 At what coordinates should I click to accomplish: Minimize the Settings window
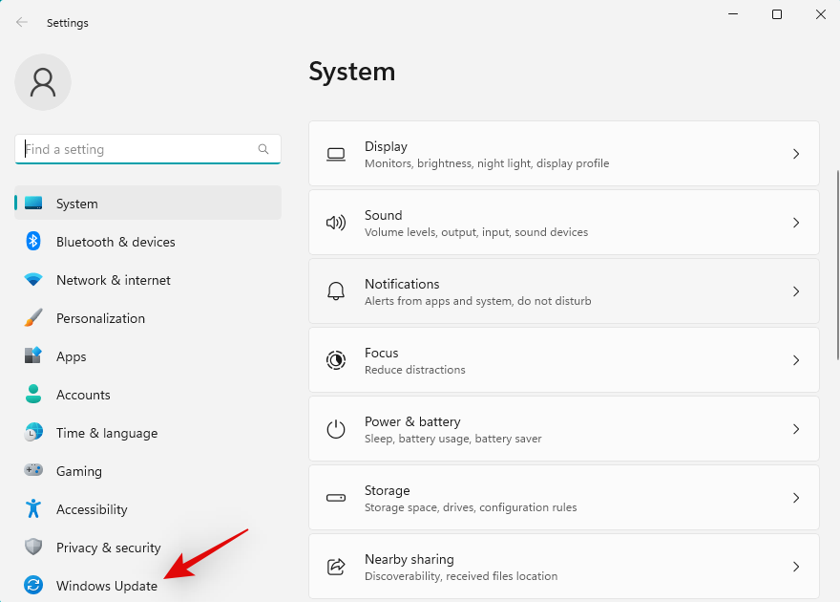(x=733, y=14)
